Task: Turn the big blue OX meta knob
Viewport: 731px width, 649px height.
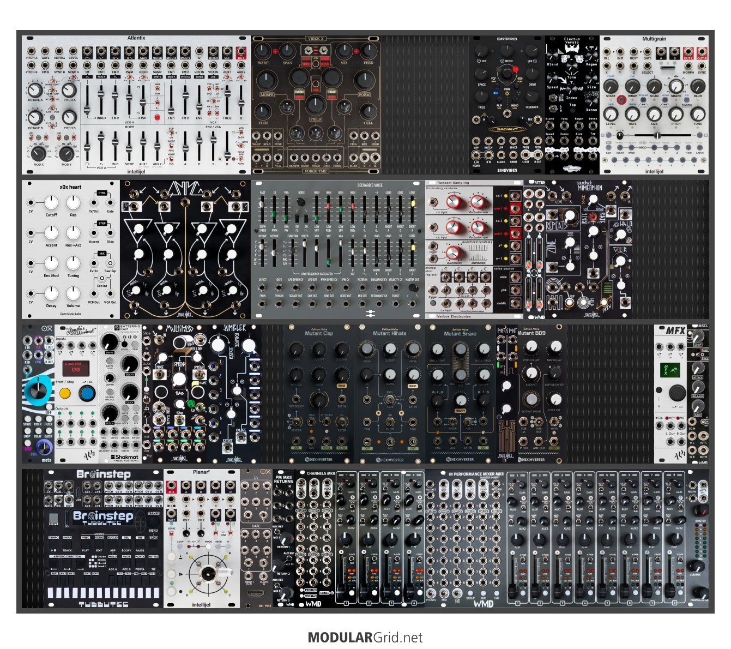Action: [x=37, y=389]
